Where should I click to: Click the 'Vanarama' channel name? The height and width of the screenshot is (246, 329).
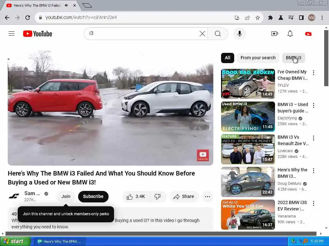[287, 216]
